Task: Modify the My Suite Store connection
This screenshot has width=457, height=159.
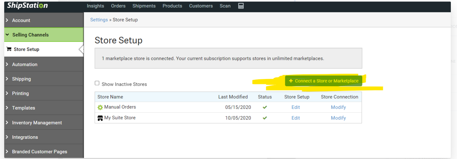Action: click(338, 118)
